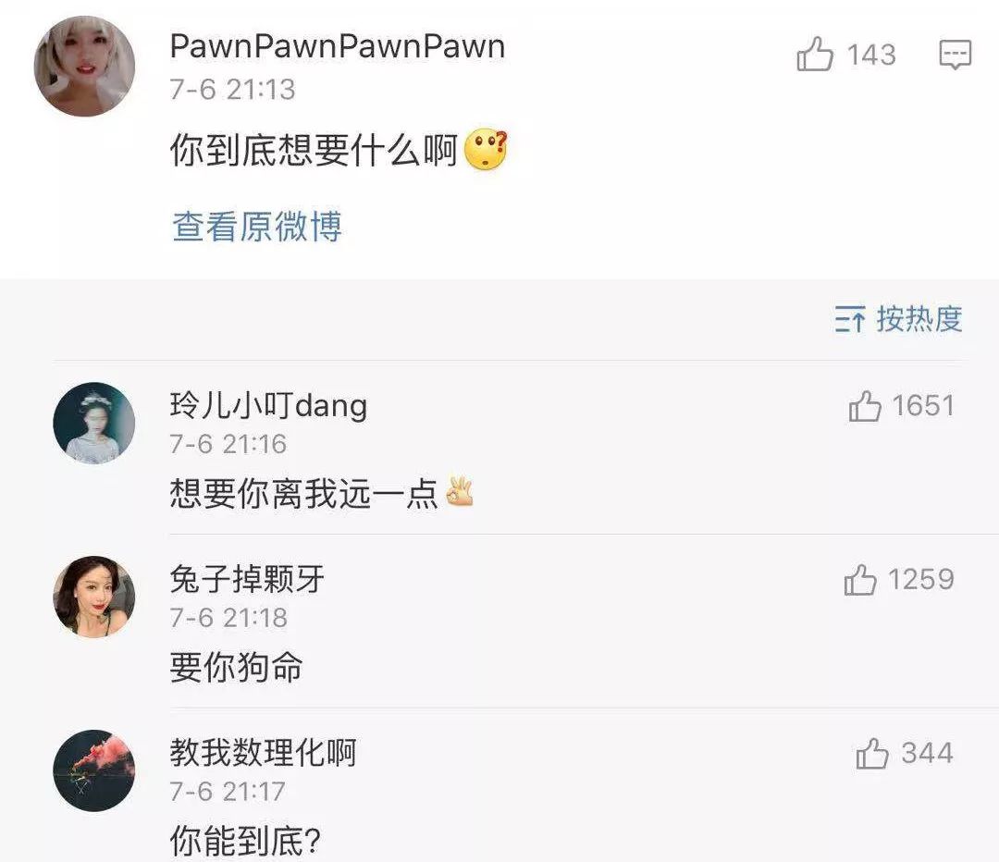Open username 兔子掉颗牙 profile

pyautogui.click(x=247, y=579)
